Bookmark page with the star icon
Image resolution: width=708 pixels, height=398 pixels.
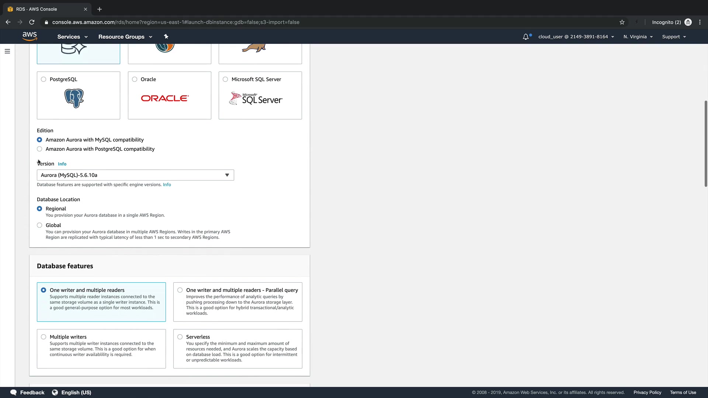click(x=622, y=22)
